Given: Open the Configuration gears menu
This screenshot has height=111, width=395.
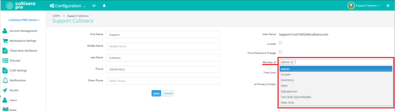Looking at the screenshot, I should pyautogui.click(x=67, y=6).
